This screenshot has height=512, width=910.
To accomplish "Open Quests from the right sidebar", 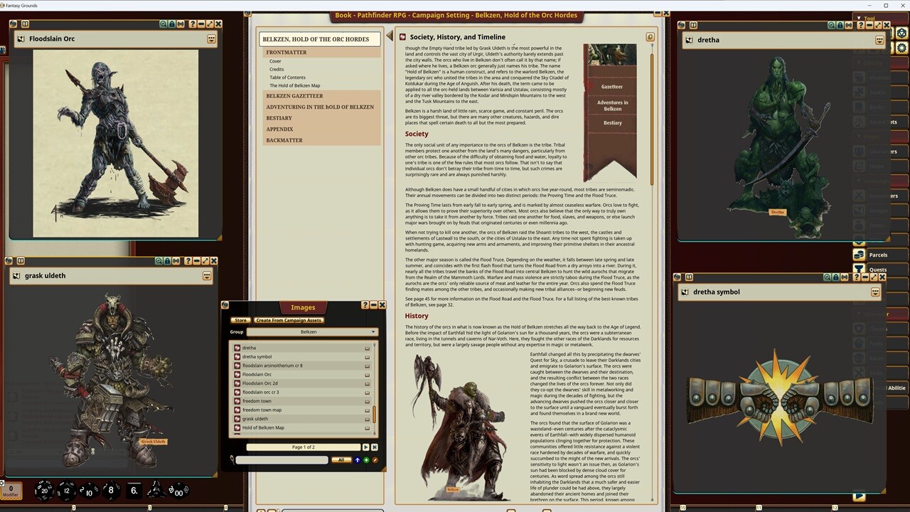I will click(x=877, y=270).
